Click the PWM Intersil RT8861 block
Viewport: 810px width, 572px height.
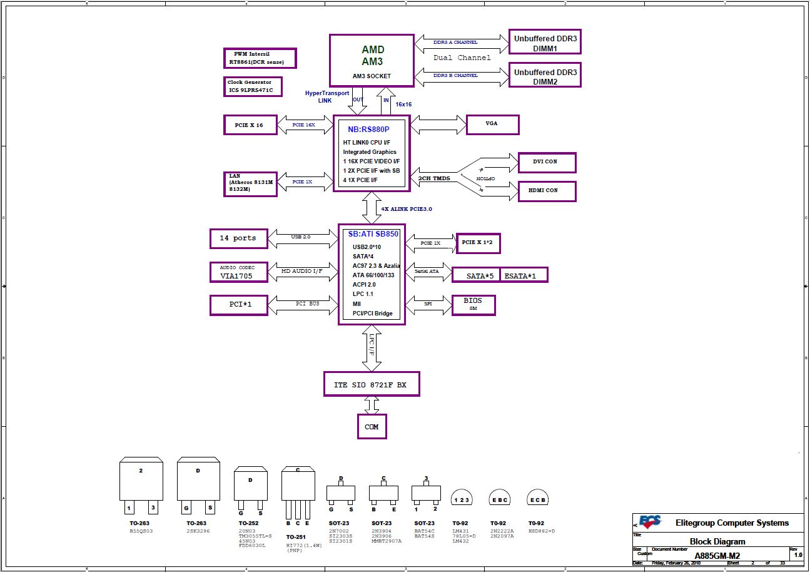point(260,58)
